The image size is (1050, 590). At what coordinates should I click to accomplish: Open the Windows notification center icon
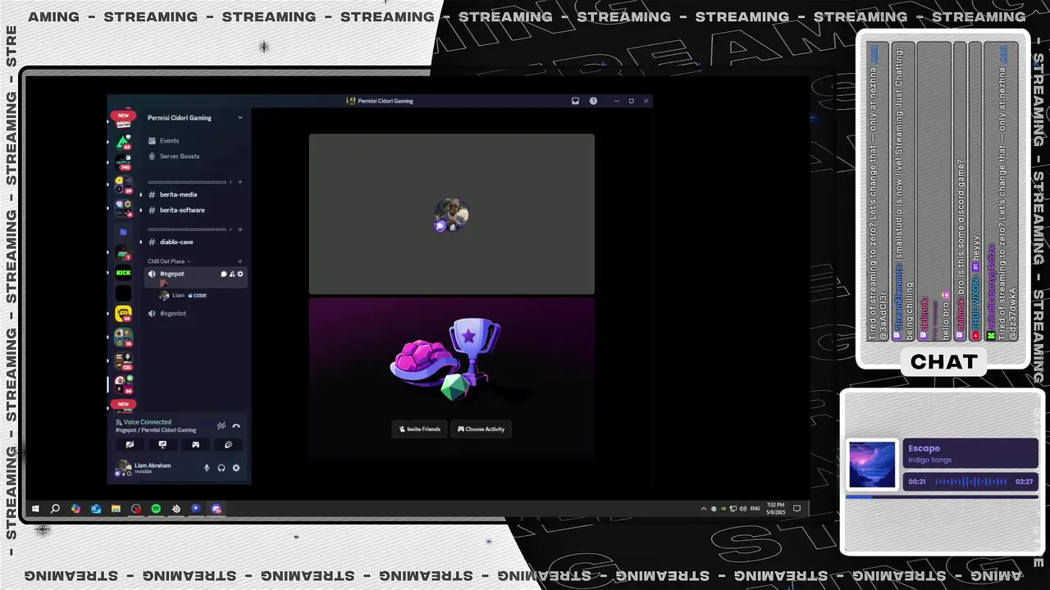(x=797, y=509)
